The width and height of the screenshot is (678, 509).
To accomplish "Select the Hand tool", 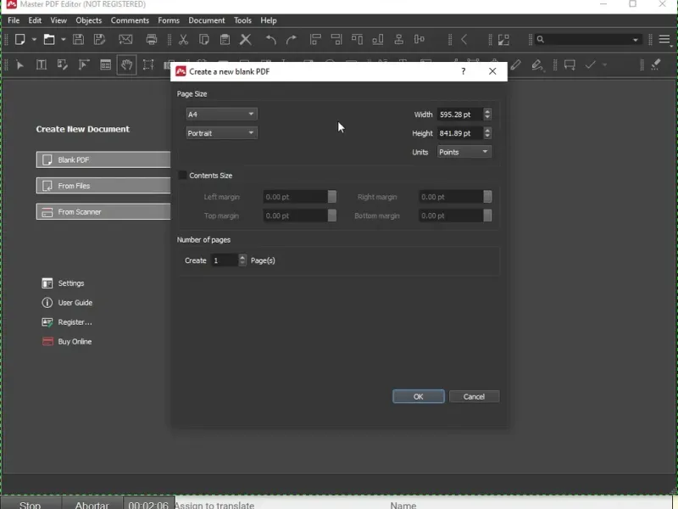I will pyautogui.click(x=126, y=64).
